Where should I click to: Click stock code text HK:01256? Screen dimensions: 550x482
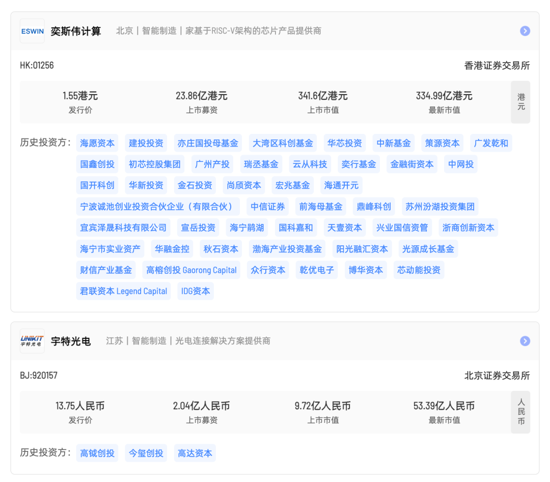[x=37, y=66]
